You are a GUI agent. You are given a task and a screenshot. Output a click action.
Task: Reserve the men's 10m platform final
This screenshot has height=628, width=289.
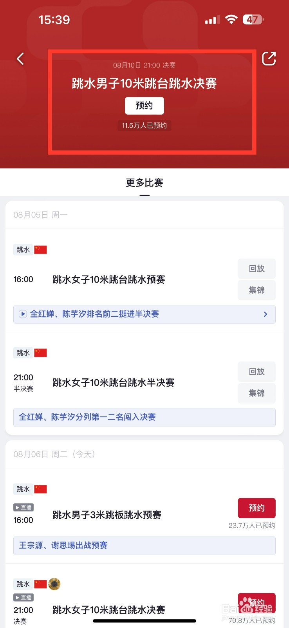coord(144,106)
